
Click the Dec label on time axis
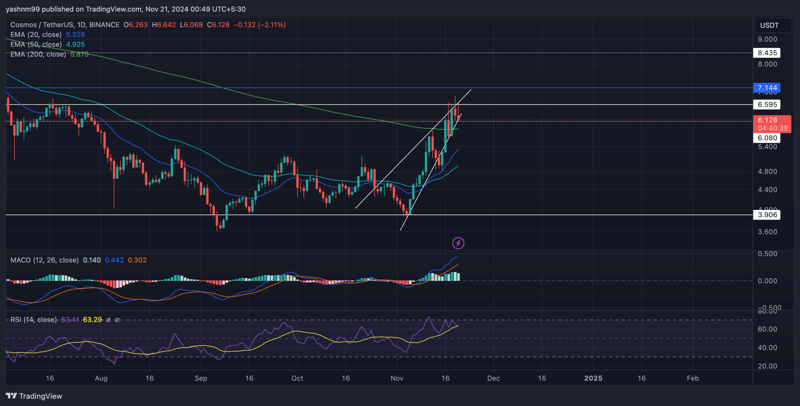tap(493, 378)
